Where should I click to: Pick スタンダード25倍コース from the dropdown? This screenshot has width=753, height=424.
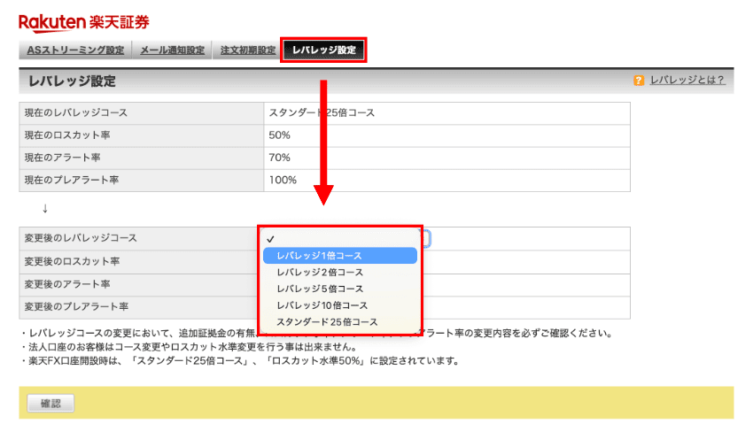click(x=340, y=322)
